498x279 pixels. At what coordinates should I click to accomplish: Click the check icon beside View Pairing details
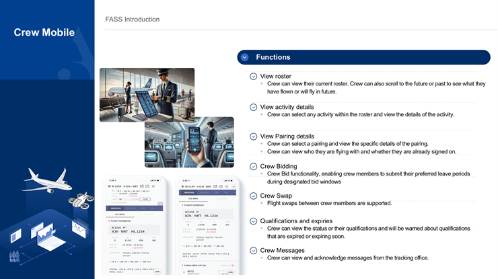tap(253, 136)
